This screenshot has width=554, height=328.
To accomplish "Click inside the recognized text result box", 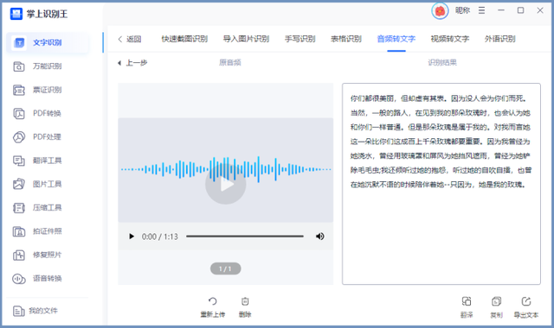I will (x=441, y=184).
